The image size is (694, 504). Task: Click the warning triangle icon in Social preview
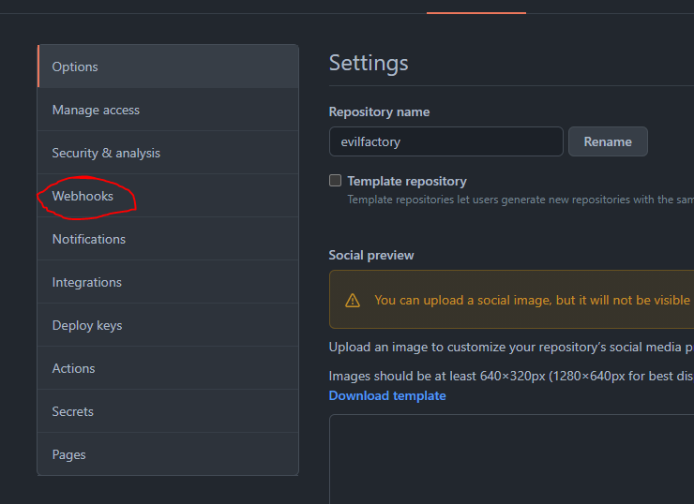pyautogui.click(x=353, y=301)
